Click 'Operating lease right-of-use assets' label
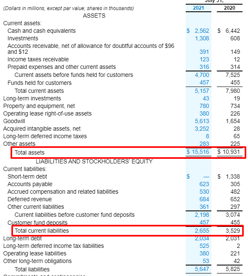Screen dimensions: 248x276 47,114
